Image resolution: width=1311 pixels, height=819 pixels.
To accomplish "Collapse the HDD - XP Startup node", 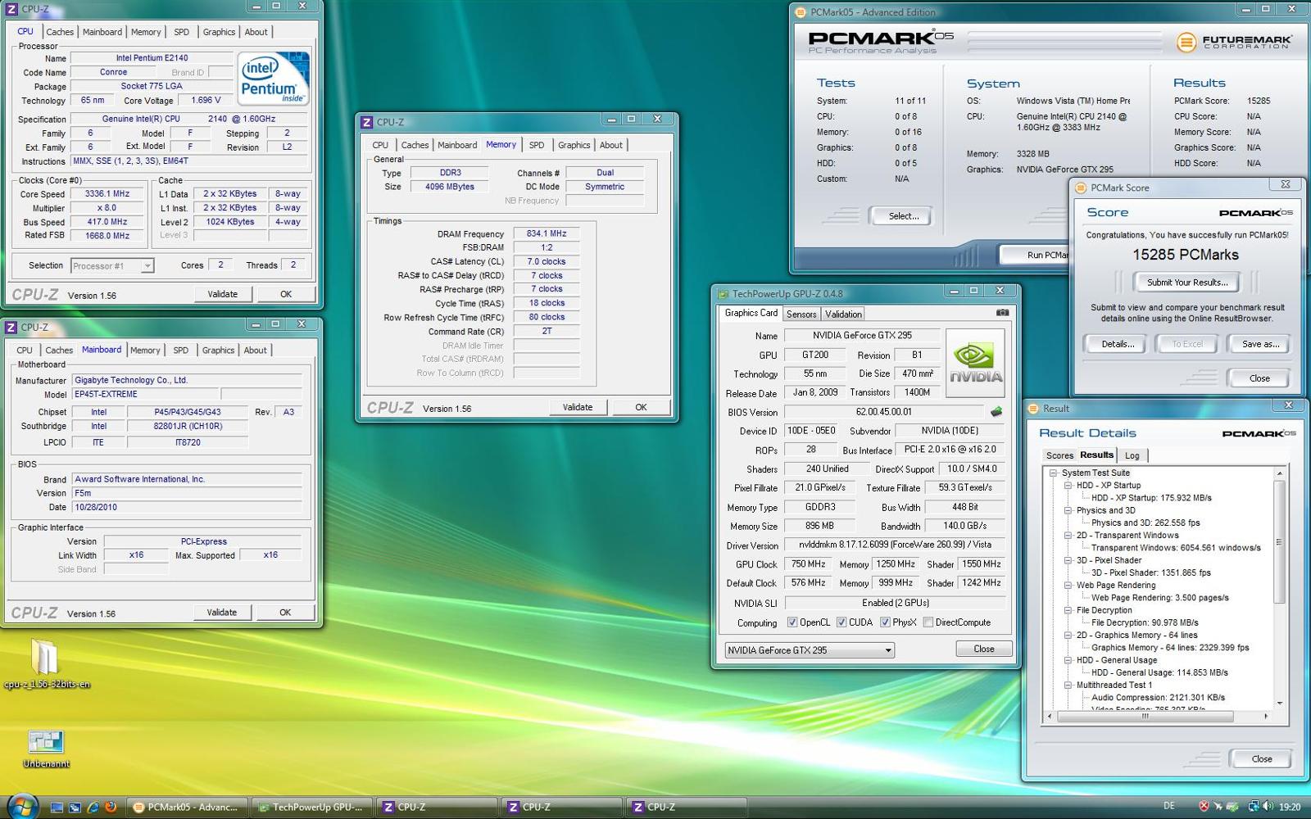I will click(x=1068, y=485).
